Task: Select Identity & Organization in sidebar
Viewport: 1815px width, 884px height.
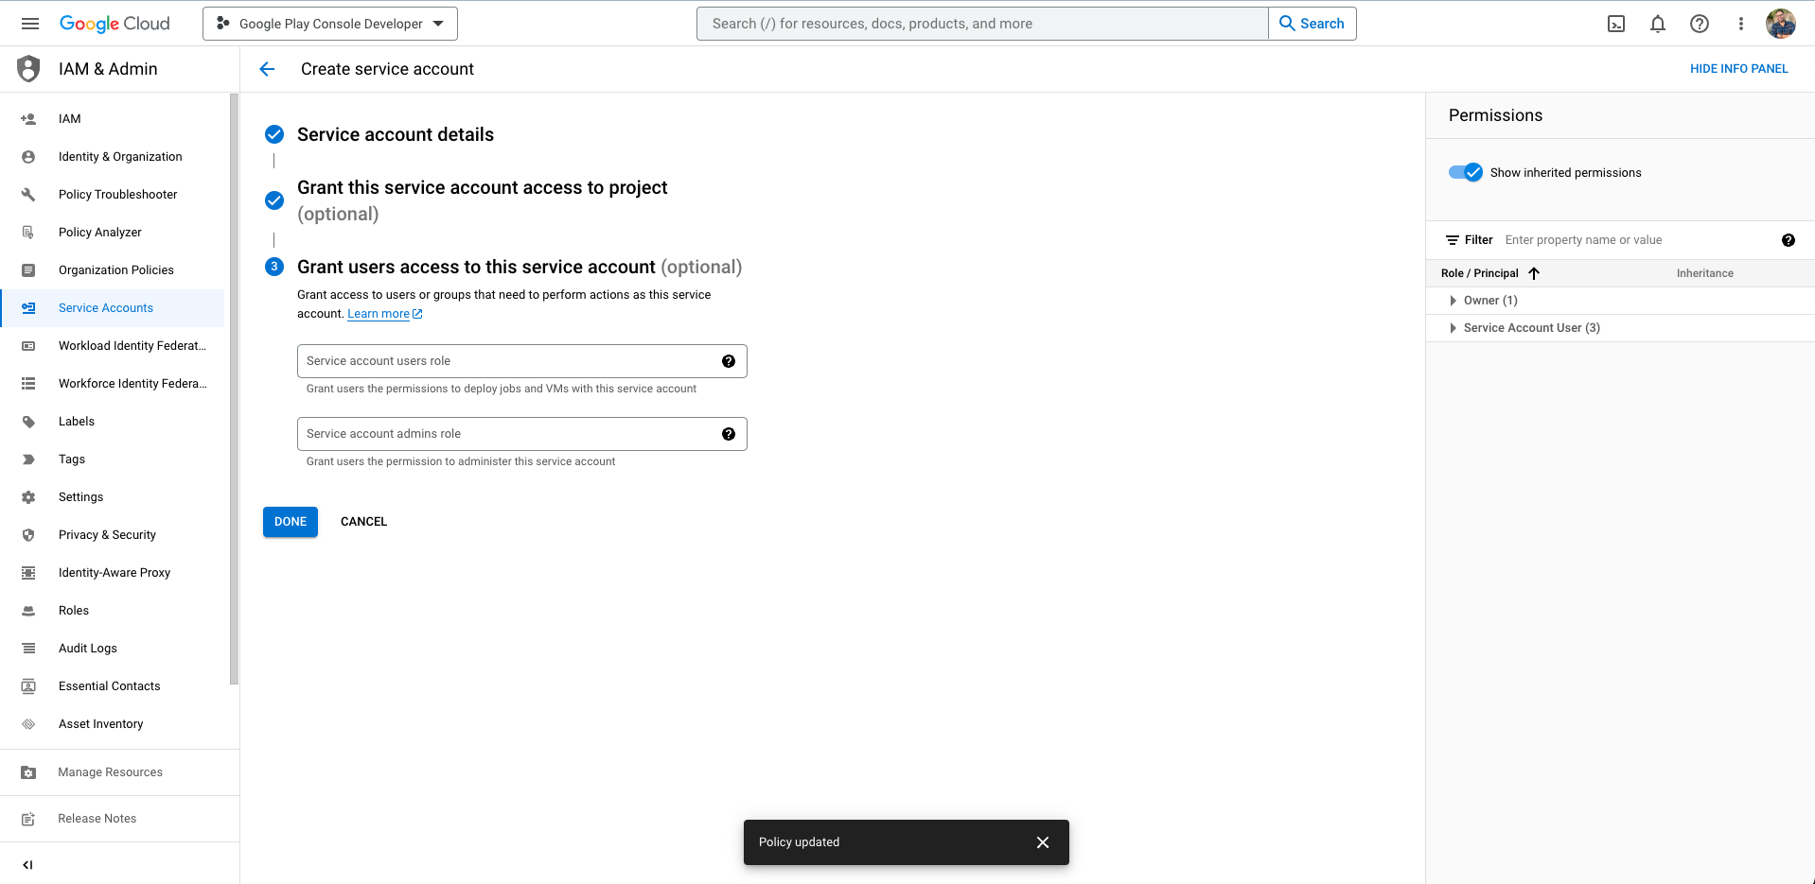Action: [x=113, y=157]
